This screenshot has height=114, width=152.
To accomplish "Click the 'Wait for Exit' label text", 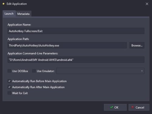I will (x=20, y=93).
